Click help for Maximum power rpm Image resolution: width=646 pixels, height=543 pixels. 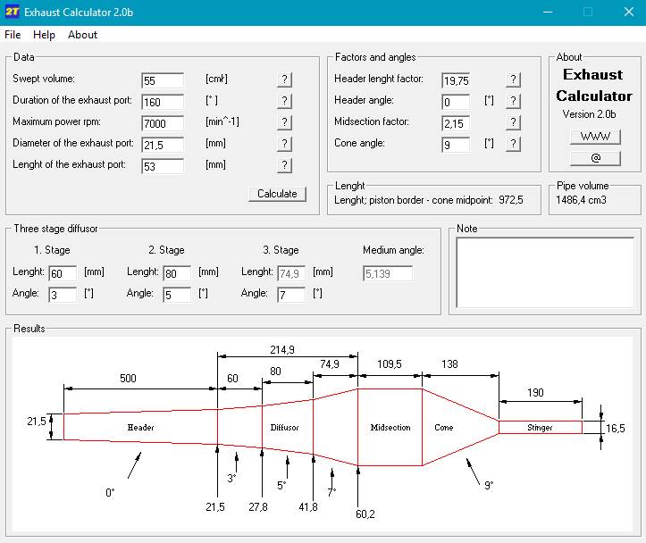point(284,122)
